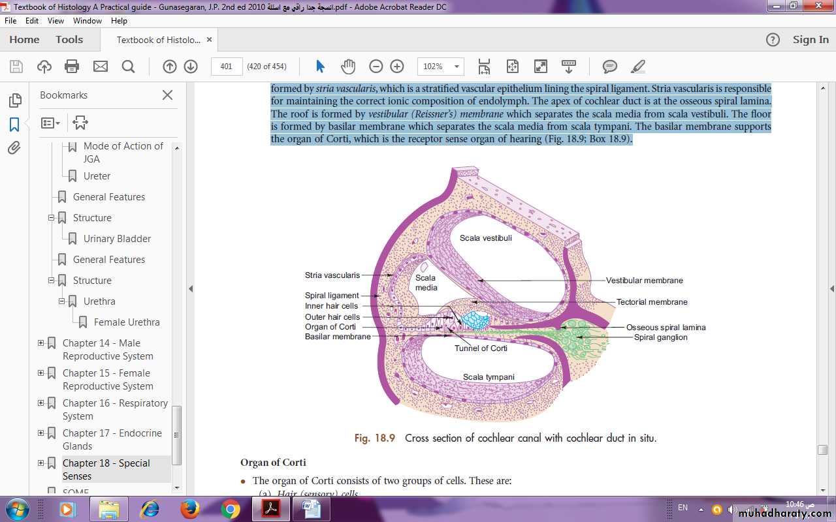The height and width of the screenshot is (522, 836).
Task: Click the document vertical scrollbar thumb
Action: [822, 450]
